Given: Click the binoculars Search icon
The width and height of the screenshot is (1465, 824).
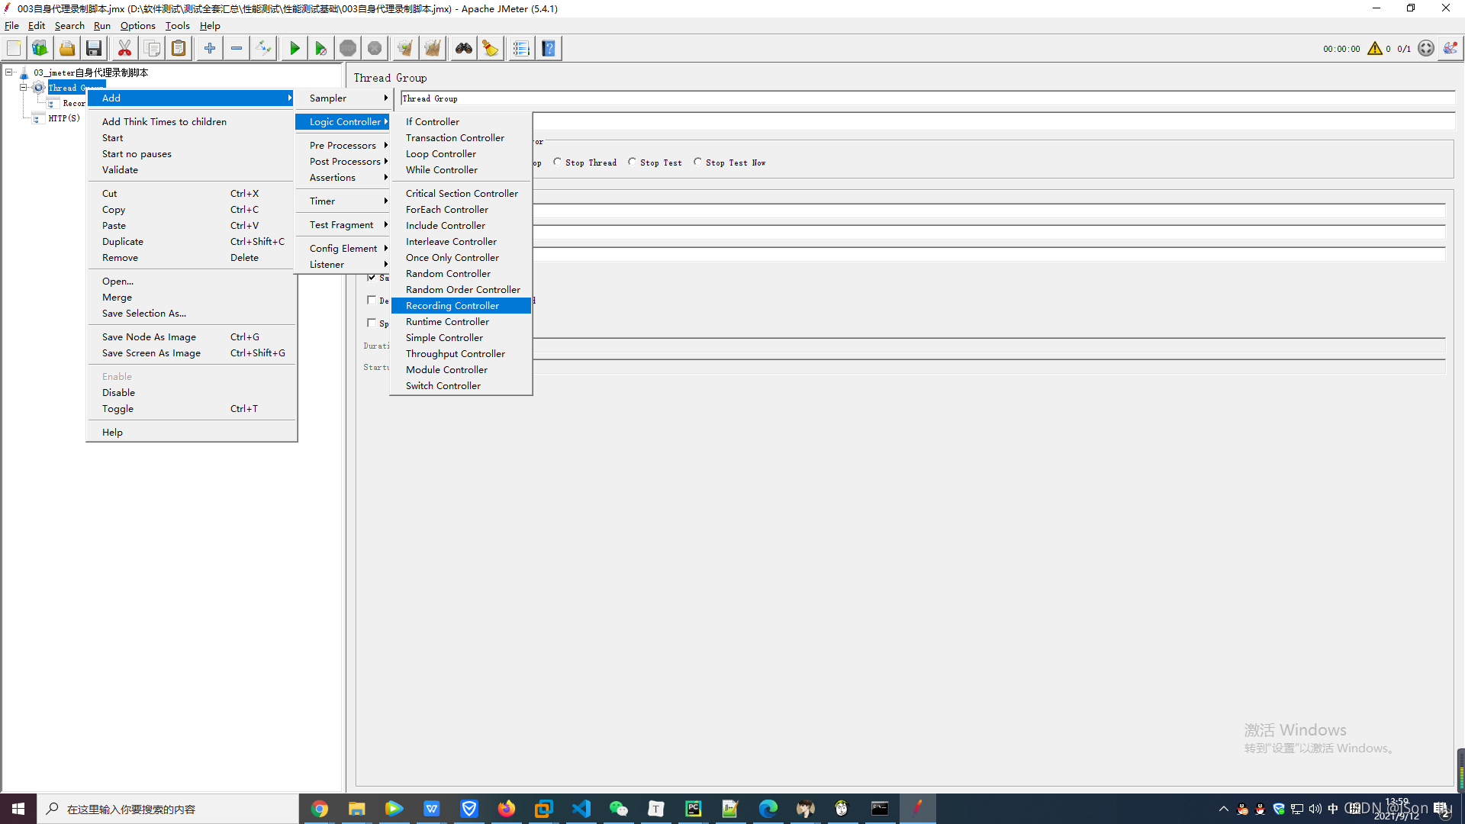Looking at the screenshot, I should click(464, 49).
